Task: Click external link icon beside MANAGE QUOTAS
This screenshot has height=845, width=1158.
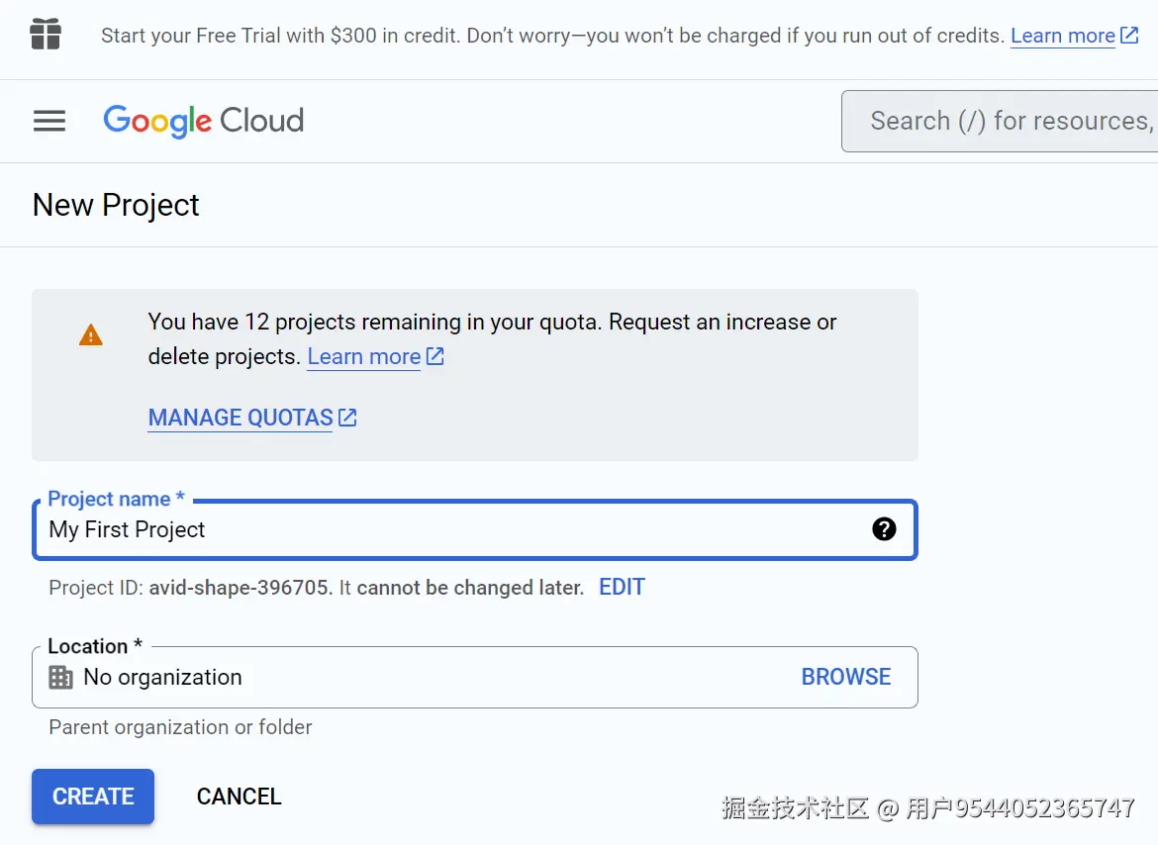Action: pyautogui.click(x=347, y=418)
